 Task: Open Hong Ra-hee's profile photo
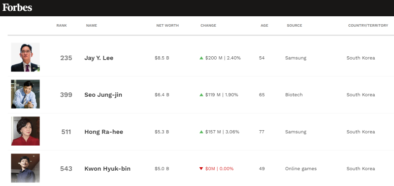click(26, 131)
